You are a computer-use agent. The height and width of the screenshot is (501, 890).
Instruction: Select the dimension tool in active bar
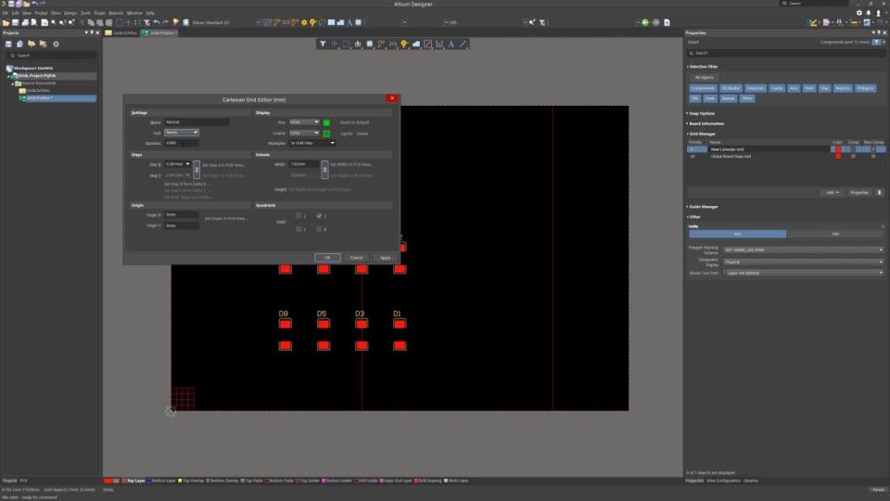click(439, 44)
